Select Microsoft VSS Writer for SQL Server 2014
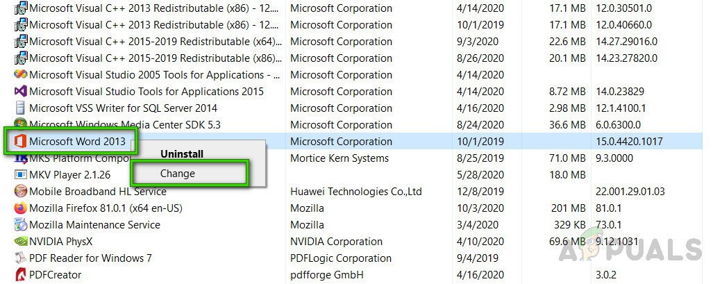This screenshot has height=284, width=713. tap(123, 108)
